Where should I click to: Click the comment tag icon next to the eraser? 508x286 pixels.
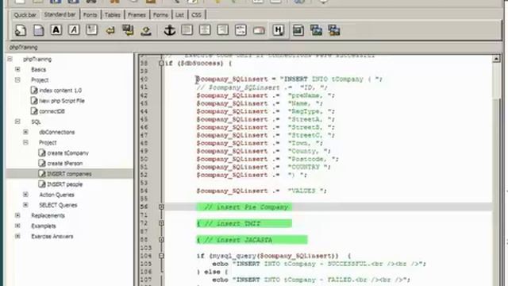tap(241, 30)
